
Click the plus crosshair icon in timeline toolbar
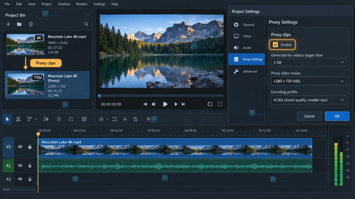[125, 119]
